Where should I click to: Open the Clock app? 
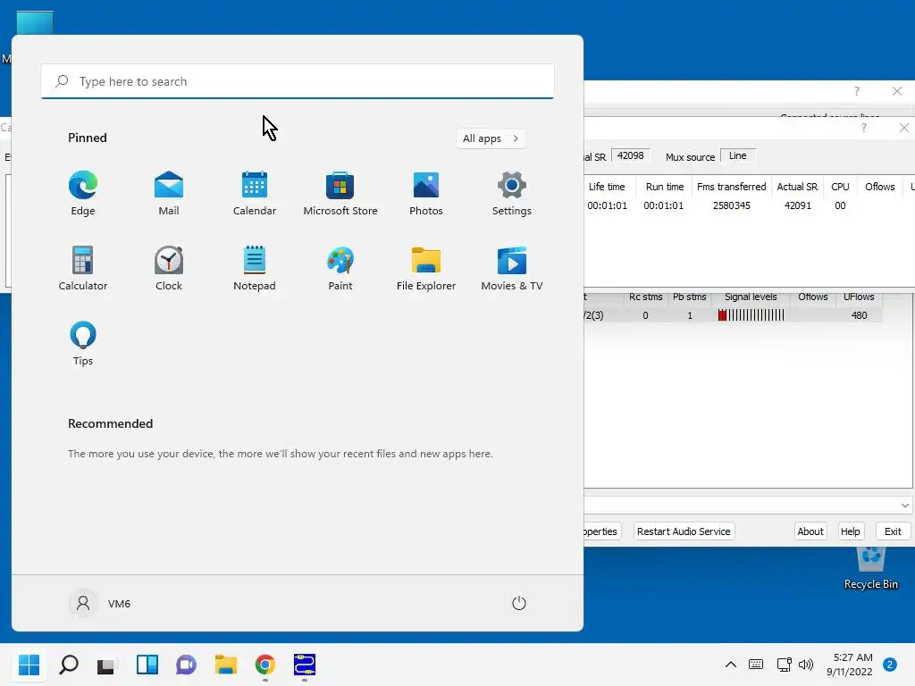pos(169,268)
